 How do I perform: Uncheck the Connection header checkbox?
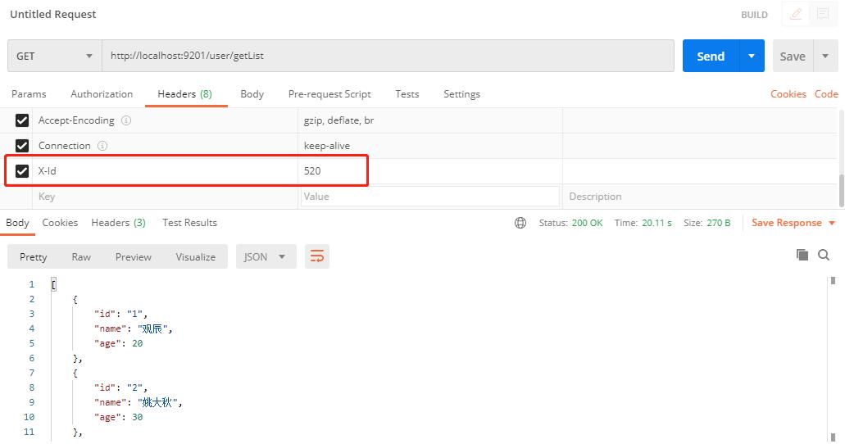tap(22, 146)
